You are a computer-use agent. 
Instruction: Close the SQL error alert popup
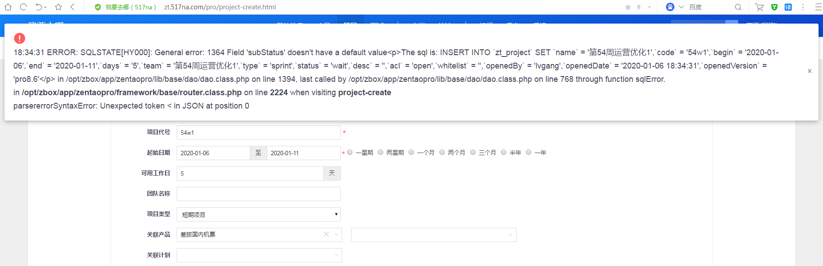pyautogui.click(x=810, y=71)
